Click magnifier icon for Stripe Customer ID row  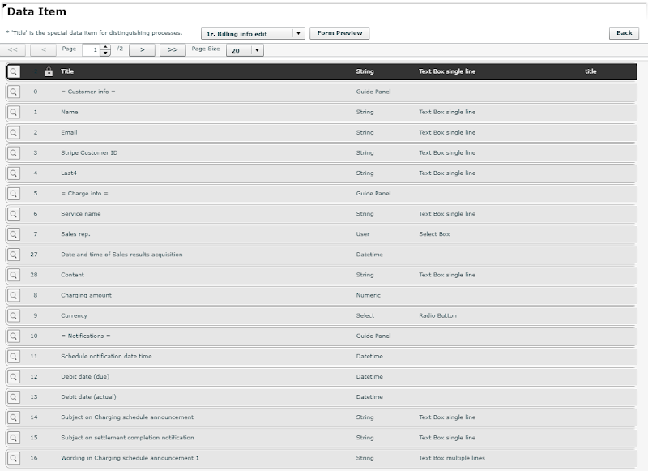(14, 153)
